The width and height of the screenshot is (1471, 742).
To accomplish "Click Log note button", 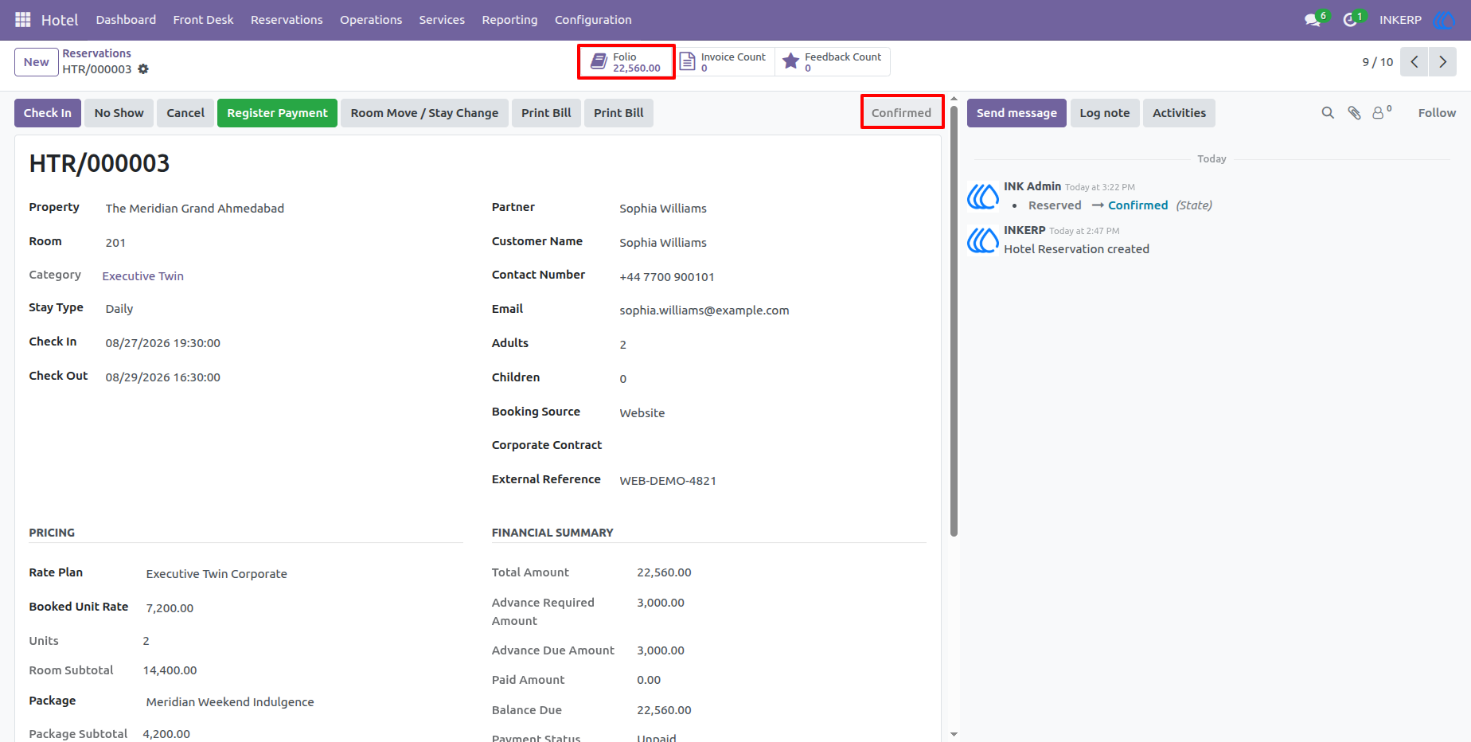I will (x=1105, y=113).
